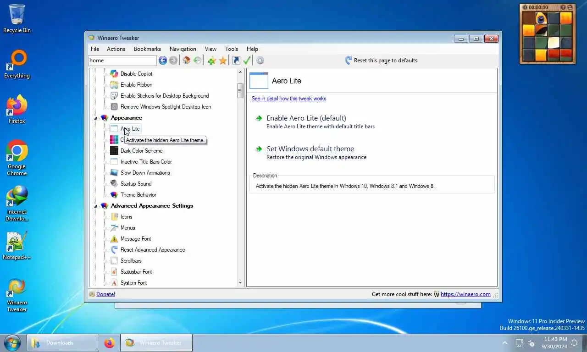587x352 pixels.
Task: Click the black Dark Color Scheme icon
Action: point(114,151)
